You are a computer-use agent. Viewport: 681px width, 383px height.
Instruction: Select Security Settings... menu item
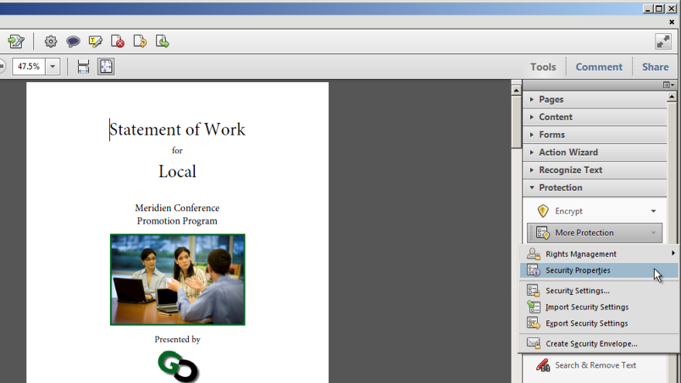(x=598, y=290)
